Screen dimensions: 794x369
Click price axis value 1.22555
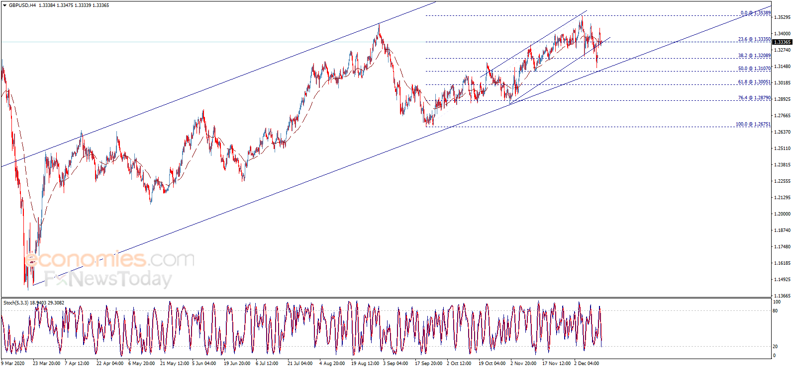(x=782, y=181)
